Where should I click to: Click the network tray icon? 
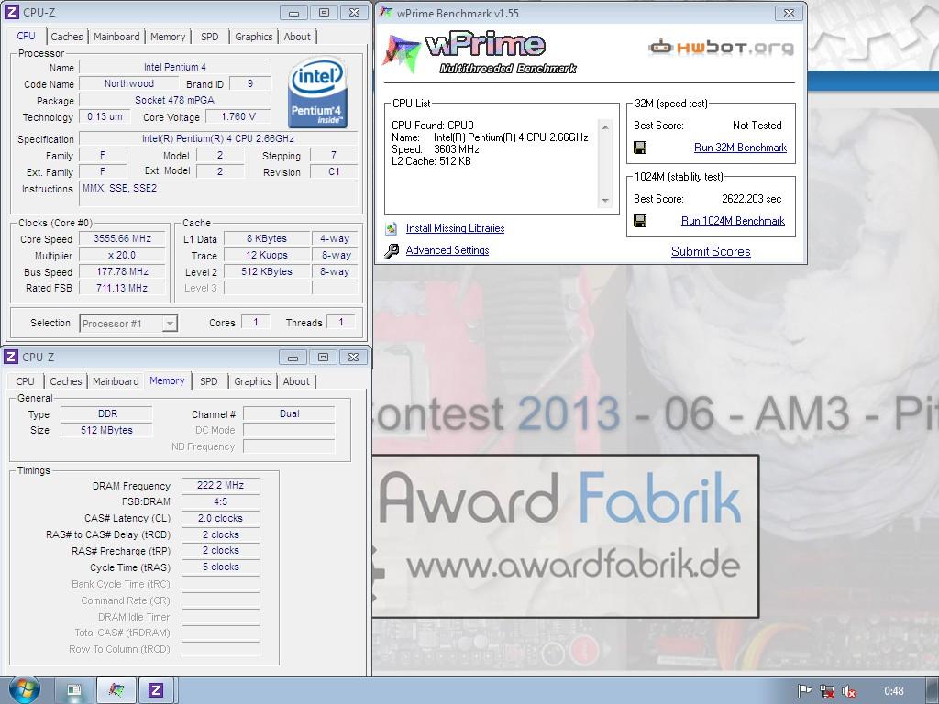point(827,691)
